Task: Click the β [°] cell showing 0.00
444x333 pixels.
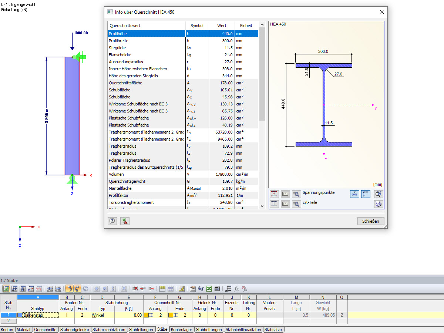Action: point(129,315)
